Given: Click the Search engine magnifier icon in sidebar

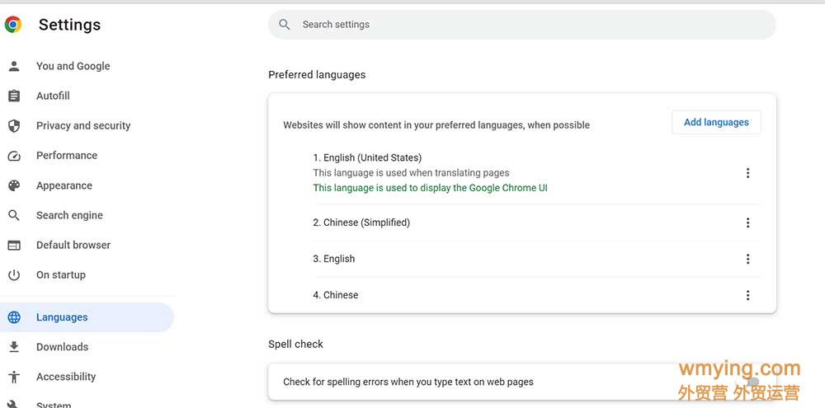Looking at the screenshot, I should coord(14,215).
